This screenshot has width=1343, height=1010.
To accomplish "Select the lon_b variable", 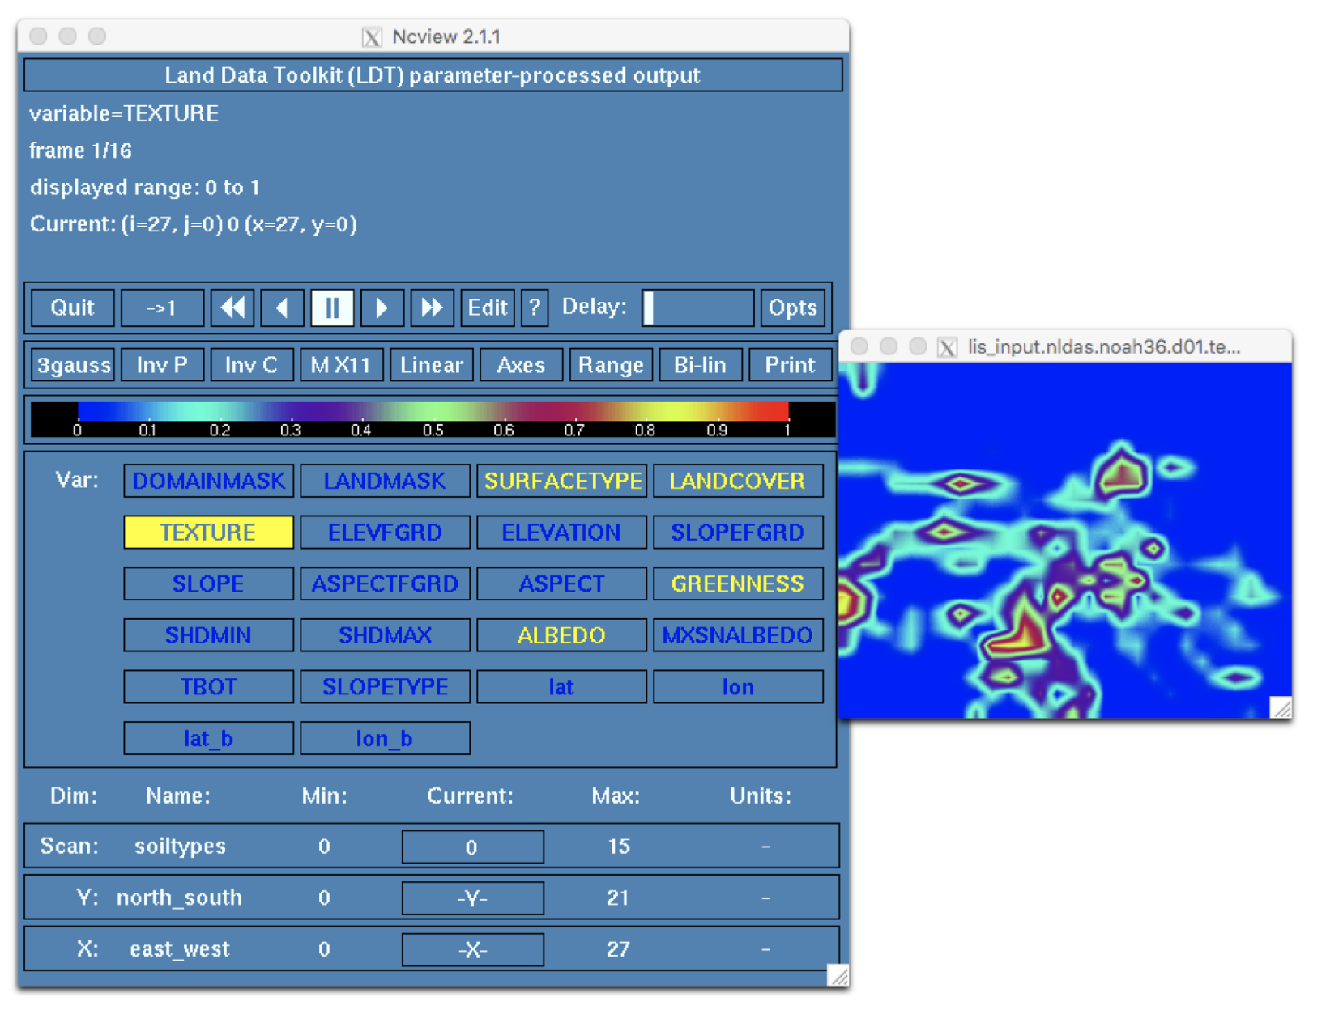I will pos(385,738).
